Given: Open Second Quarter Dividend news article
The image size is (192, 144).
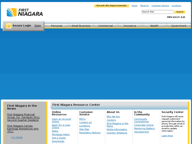Looking at the screenshot, I should [24, 117].
